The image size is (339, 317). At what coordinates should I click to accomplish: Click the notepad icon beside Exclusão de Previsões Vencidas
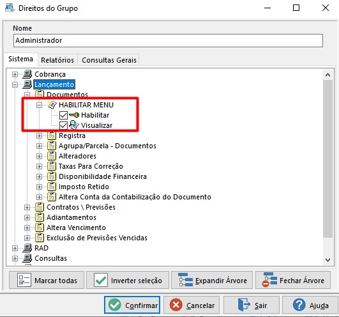(40, 238)
